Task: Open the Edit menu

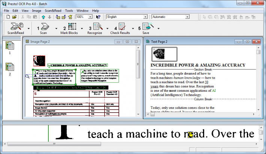Action: pyautogui.click(x=15, y=11)
